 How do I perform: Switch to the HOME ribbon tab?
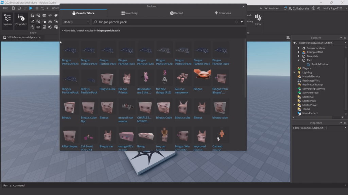pos(55,8)
